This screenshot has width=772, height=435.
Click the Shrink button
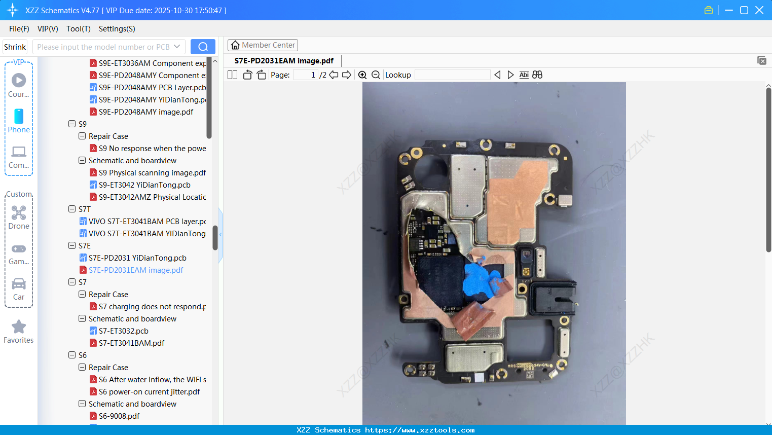pos(15,47)
